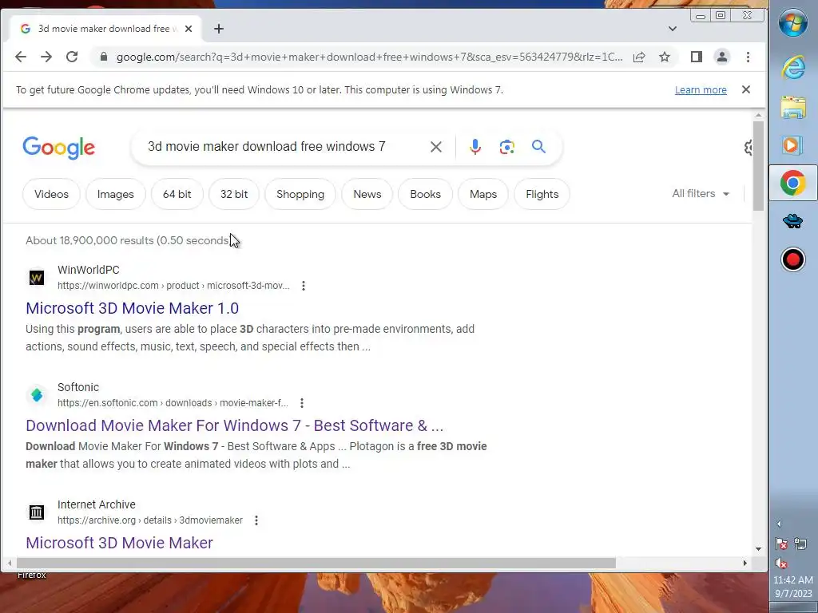
Task: Click into the Google search box
Action: (x=282, y=147)
